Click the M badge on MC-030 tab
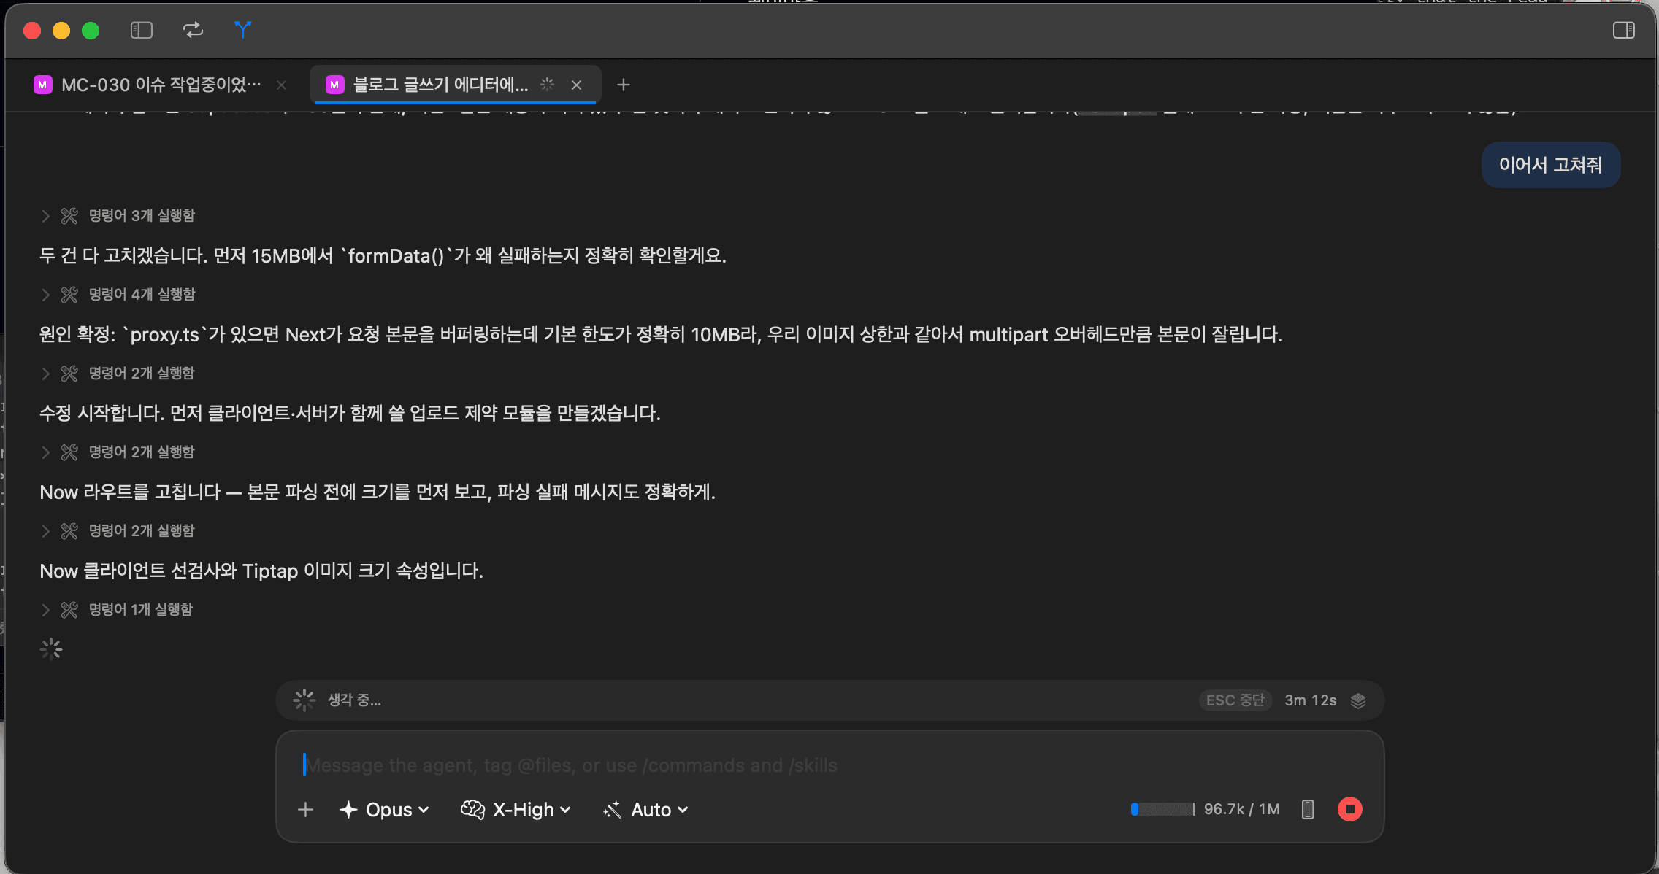The width and height of the screenshot is (1659, 874). coord(42,85)
